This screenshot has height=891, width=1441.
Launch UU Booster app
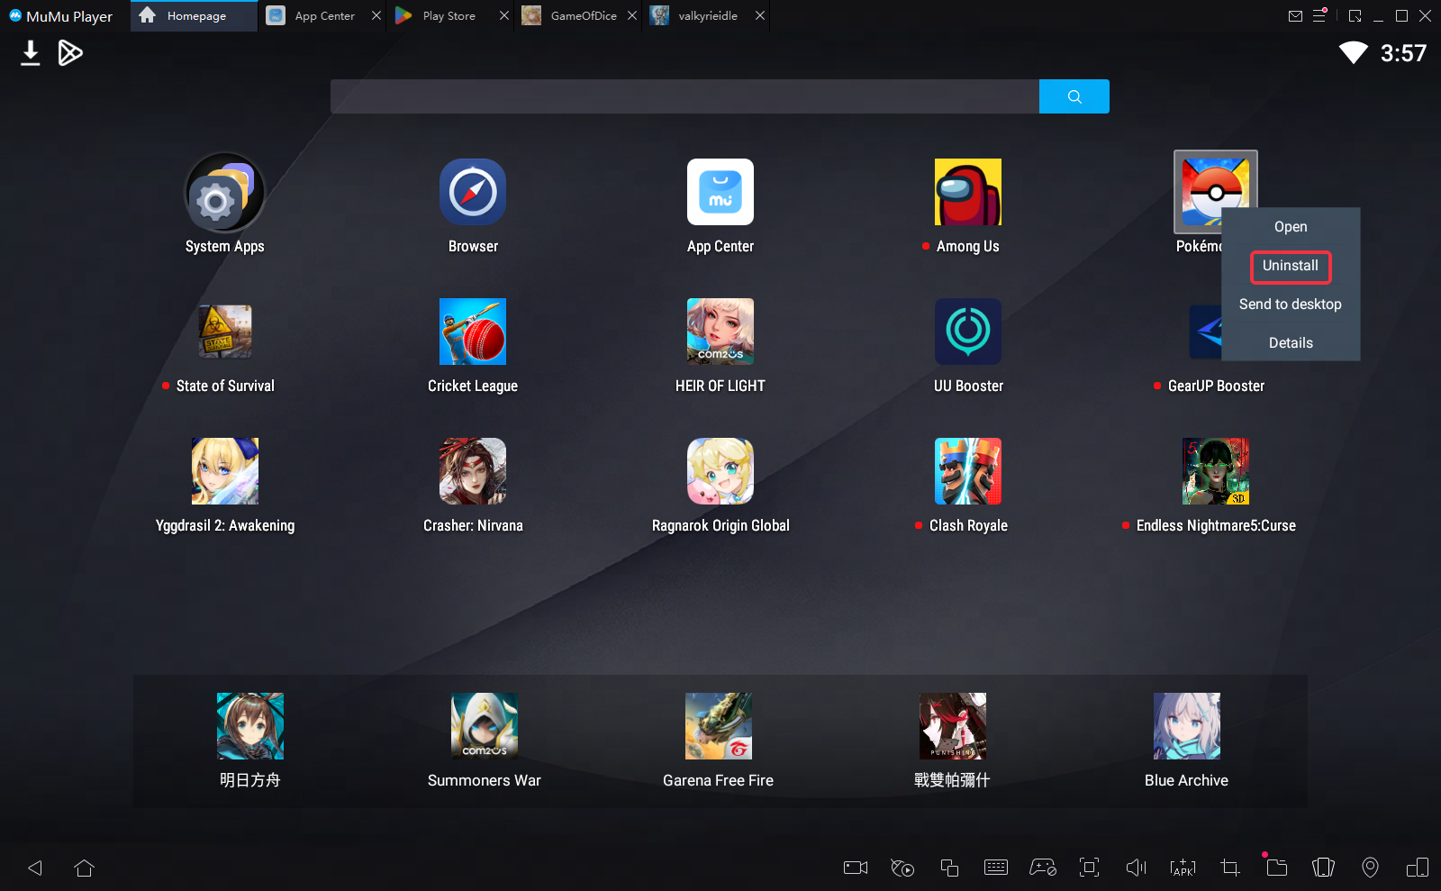(968, 332)
